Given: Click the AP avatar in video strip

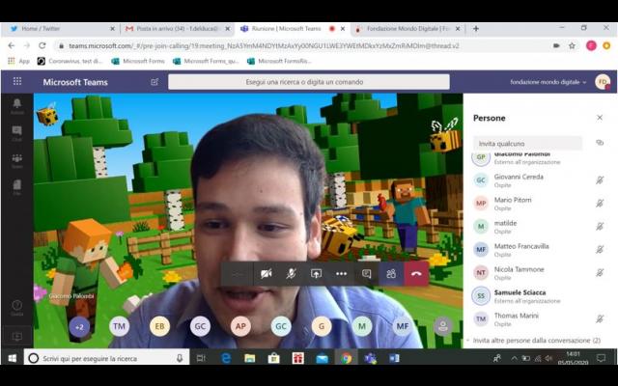Looking at the screenshot, I should (240, 326).
